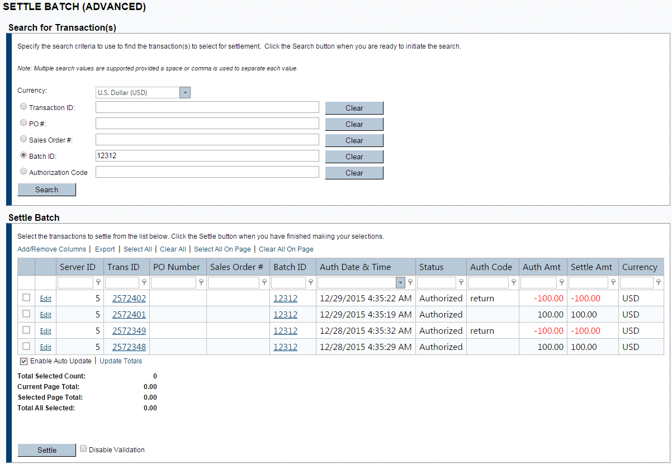Image resolution: width=672 pixels, height=464 pixels.
Task: Open transaction 2572349 link
Action: pyautogui.click(x=129, y=331)
